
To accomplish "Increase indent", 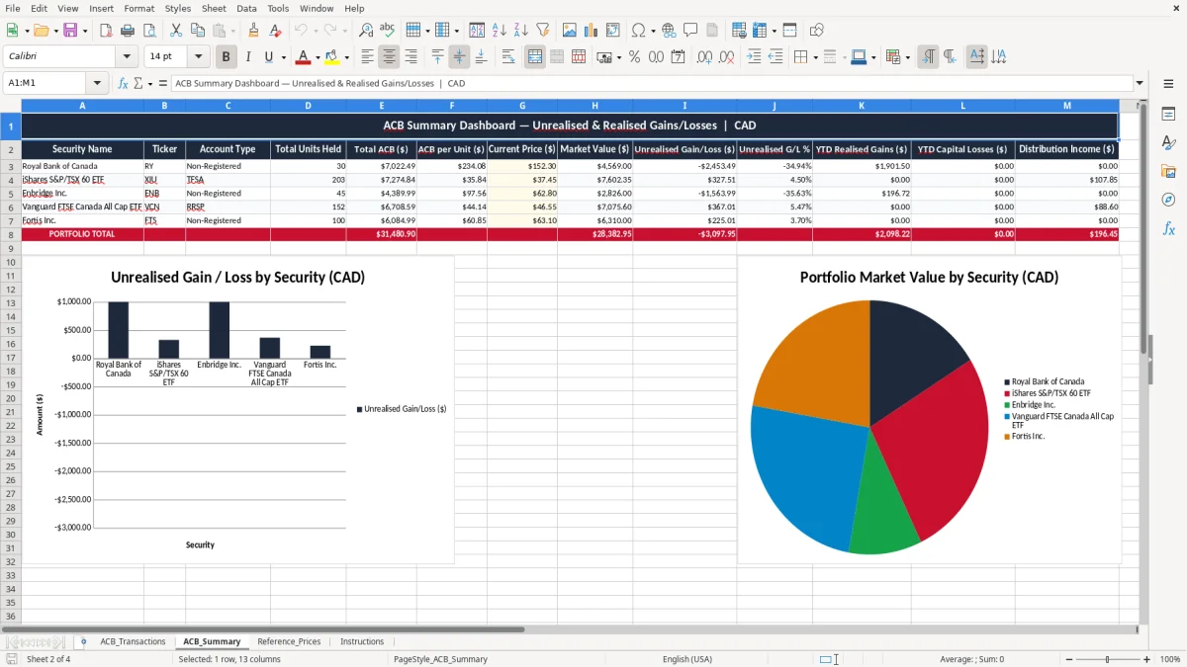I will pos(754,57).
